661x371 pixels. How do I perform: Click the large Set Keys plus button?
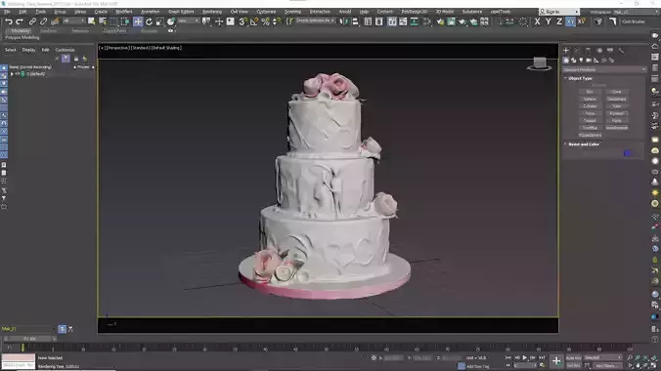tap(556, 361)
